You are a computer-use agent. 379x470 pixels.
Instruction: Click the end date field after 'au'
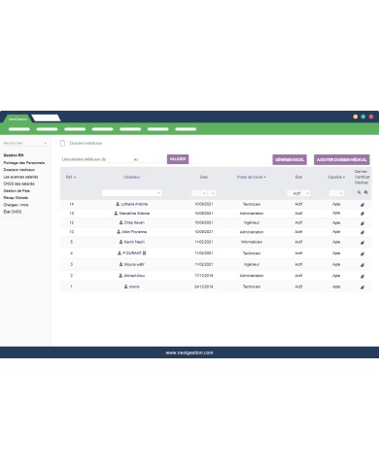[x=152, y=159]
